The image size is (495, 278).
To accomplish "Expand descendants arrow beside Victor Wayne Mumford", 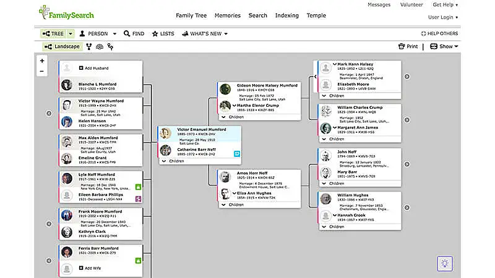I will [49, 113].
